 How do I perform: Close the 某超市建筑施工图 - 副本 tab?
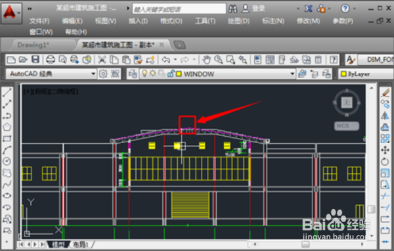tap(162, 45)
